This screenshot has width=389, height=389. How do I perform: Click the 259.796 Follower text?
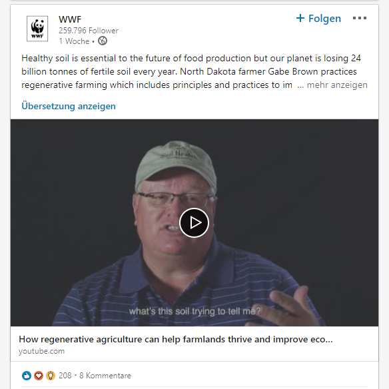pyautogui.click(x=89, y=31)
